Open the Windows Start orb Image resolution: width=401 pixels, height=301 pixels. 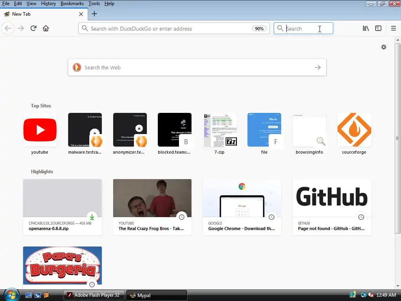pyautogui.click(x=11, y=295)
